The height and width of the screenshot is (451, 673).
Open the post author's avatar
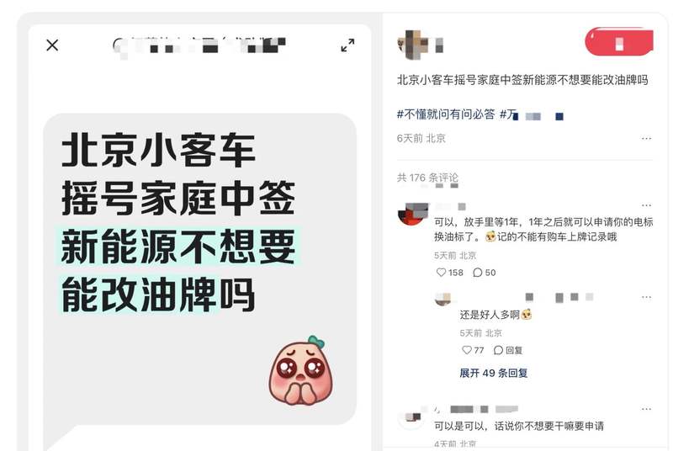[x=413, y=45]
